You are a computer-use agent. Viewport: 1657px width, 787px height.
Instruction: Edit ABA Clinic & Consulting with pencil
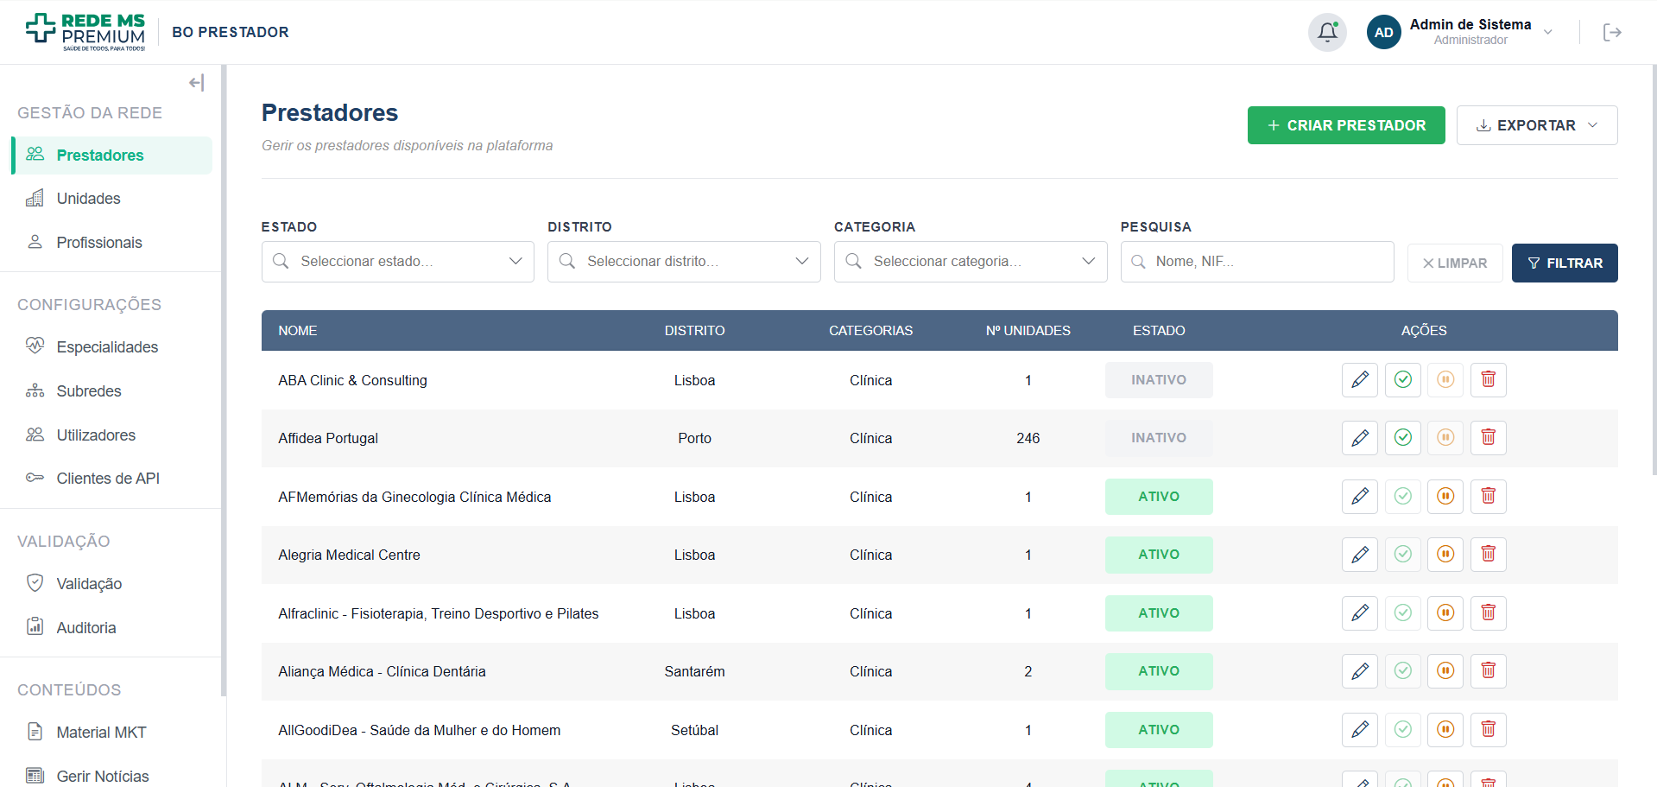[x=1360, y=380]
